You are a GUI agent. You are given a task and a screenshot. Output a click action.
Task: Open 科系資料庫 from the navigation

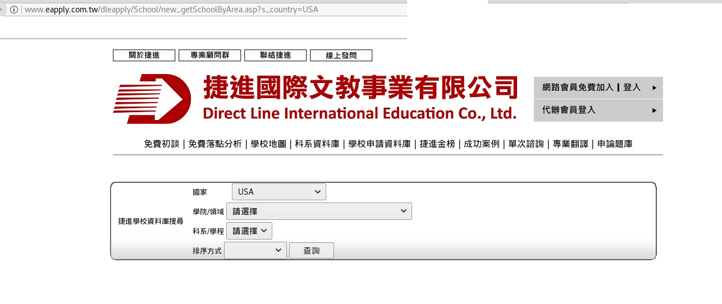[317, 144]
